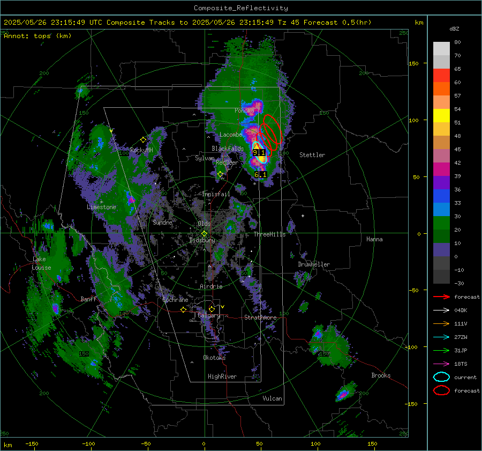Click the yellow diamond marker above Calgary
Screen dimensions: 482x451
pyautogui.click(x=212, y=309)
